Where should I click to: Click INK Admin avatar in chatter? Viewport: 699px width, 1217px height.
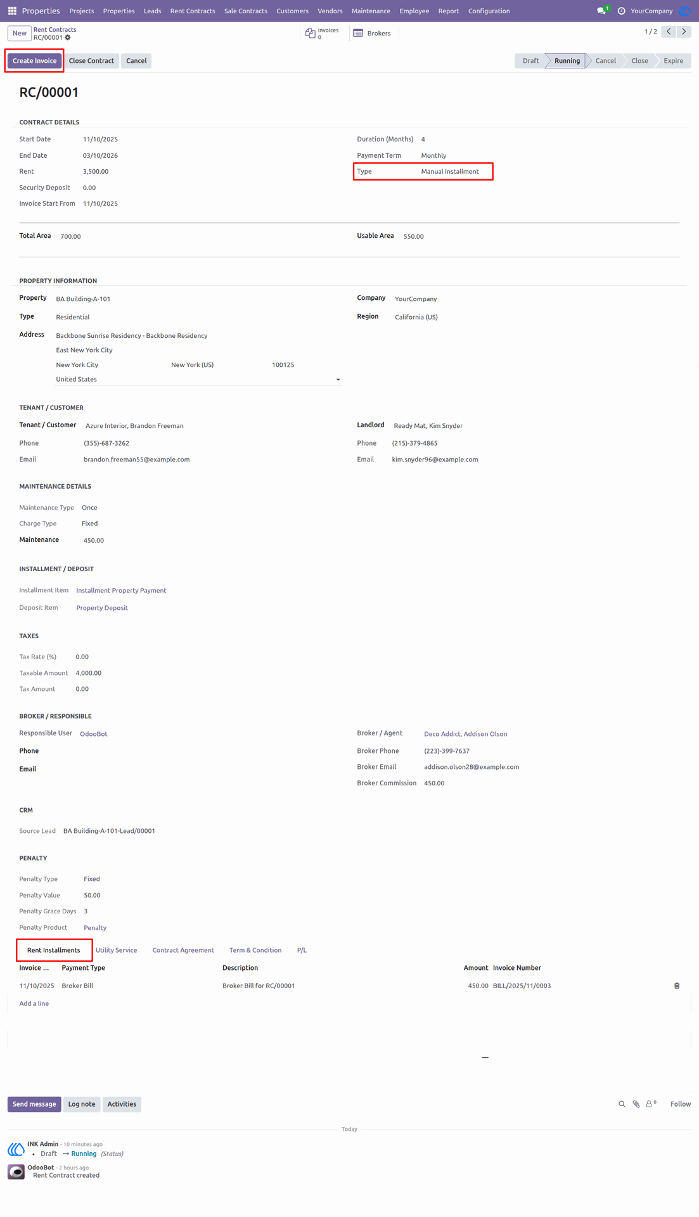click(16, 1149)
